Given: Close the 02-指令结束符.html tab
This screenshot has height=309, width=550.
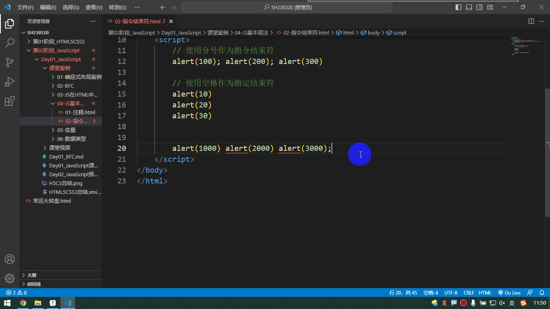Looking at the screenshot, I should [x=171, y=21].
